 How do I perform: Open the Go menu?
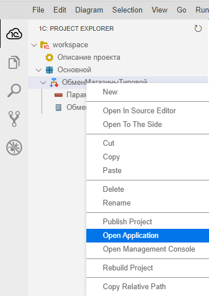click(x=181, y=10)
